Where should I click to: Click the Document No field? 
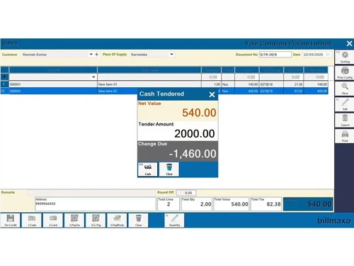click(275, 55)
